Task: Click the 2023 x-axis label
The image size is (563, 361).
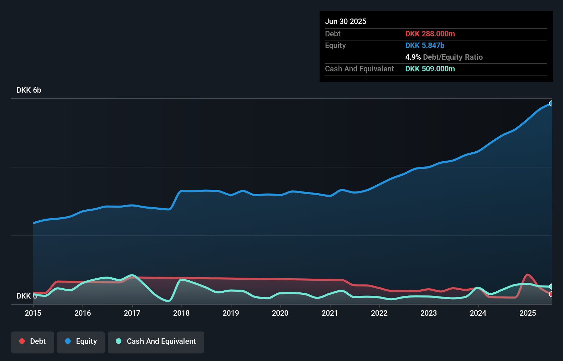Action: point(429,313)
